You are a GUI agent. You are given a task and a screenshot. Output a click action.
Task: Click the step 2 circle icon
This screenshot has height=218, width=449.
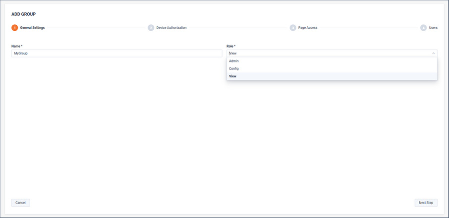click(151, 28)
